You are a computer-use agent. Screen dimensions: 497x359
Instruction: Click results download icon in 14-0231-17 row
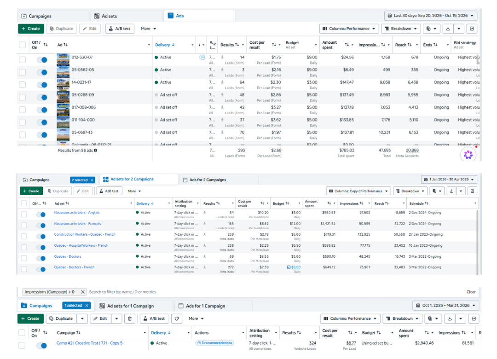pos(222,82)
